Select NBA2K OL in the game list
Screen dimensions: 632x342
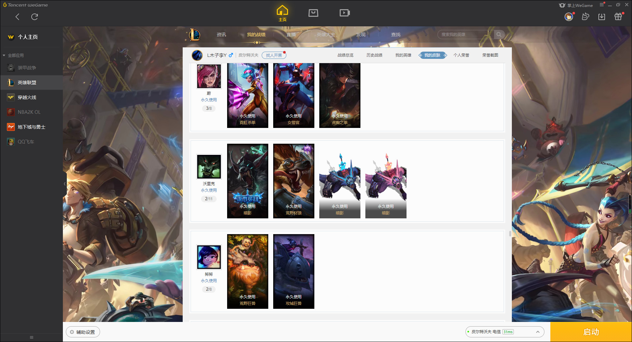point(31,112)
